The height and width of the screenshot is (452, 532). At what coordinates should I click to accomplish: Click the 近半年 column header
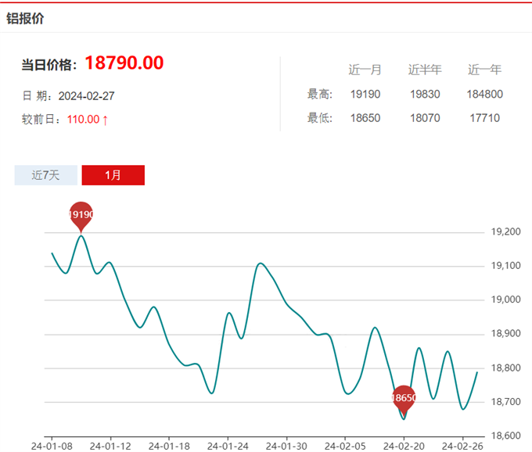pyautogui.click(x=425, y=70)
